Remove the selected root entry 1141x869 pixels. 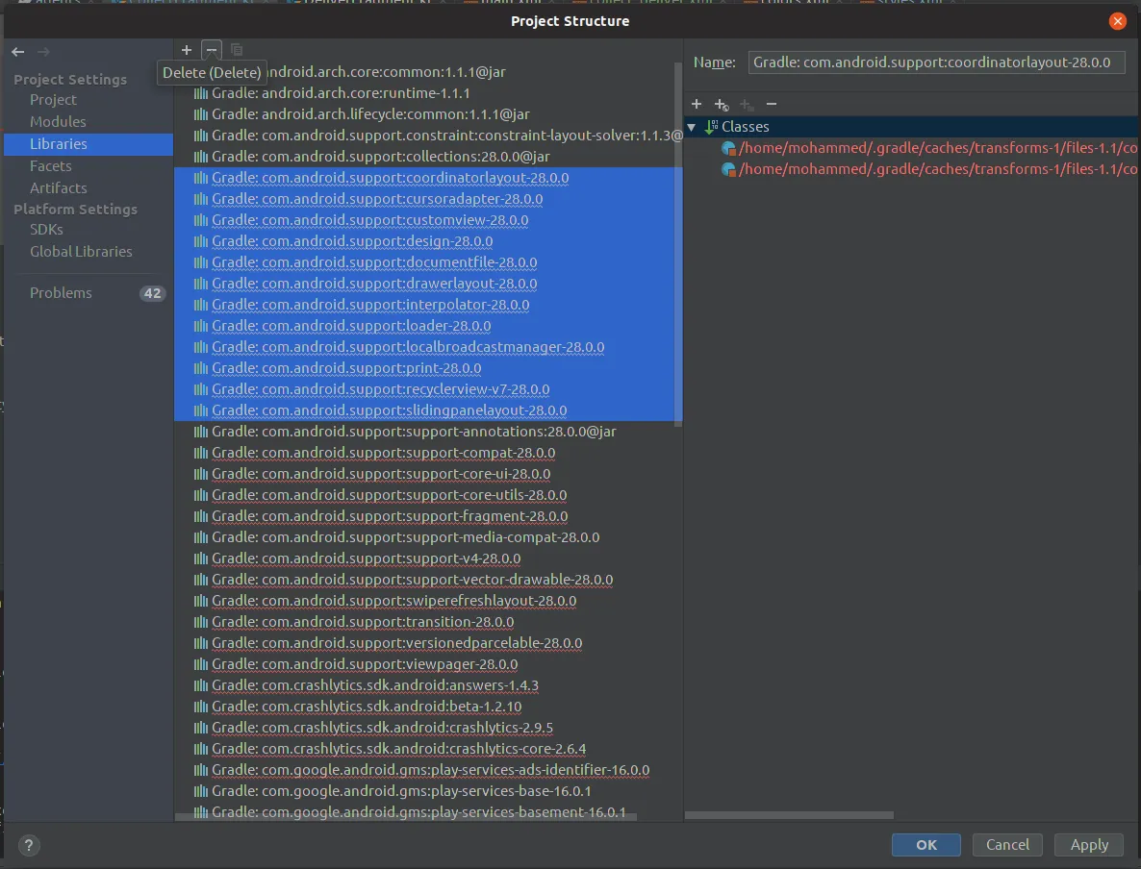[x=772, y=104]
